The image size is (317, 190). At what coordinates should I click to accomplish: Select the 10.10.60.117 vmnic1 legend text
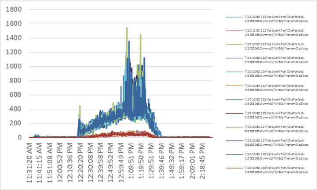pyautogui.click(x=276, y=143)
